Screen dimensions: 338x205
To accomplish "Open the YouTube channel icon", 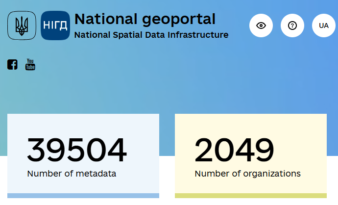I will pyautogui.click(x=30, y=64).
